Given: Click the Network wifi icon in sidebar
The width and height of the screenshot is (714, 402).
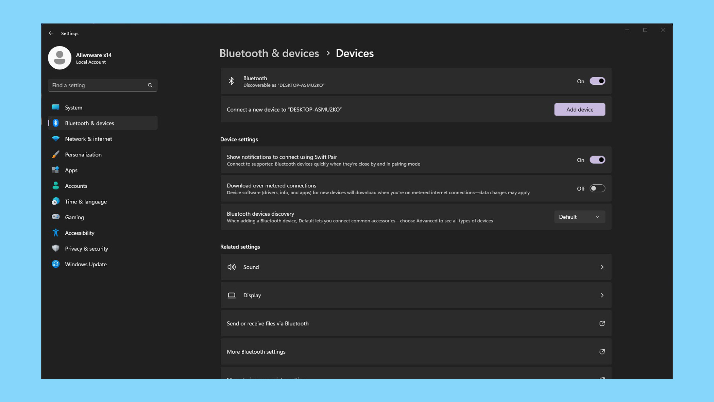Looking at the screenshot, I should 56,139.
